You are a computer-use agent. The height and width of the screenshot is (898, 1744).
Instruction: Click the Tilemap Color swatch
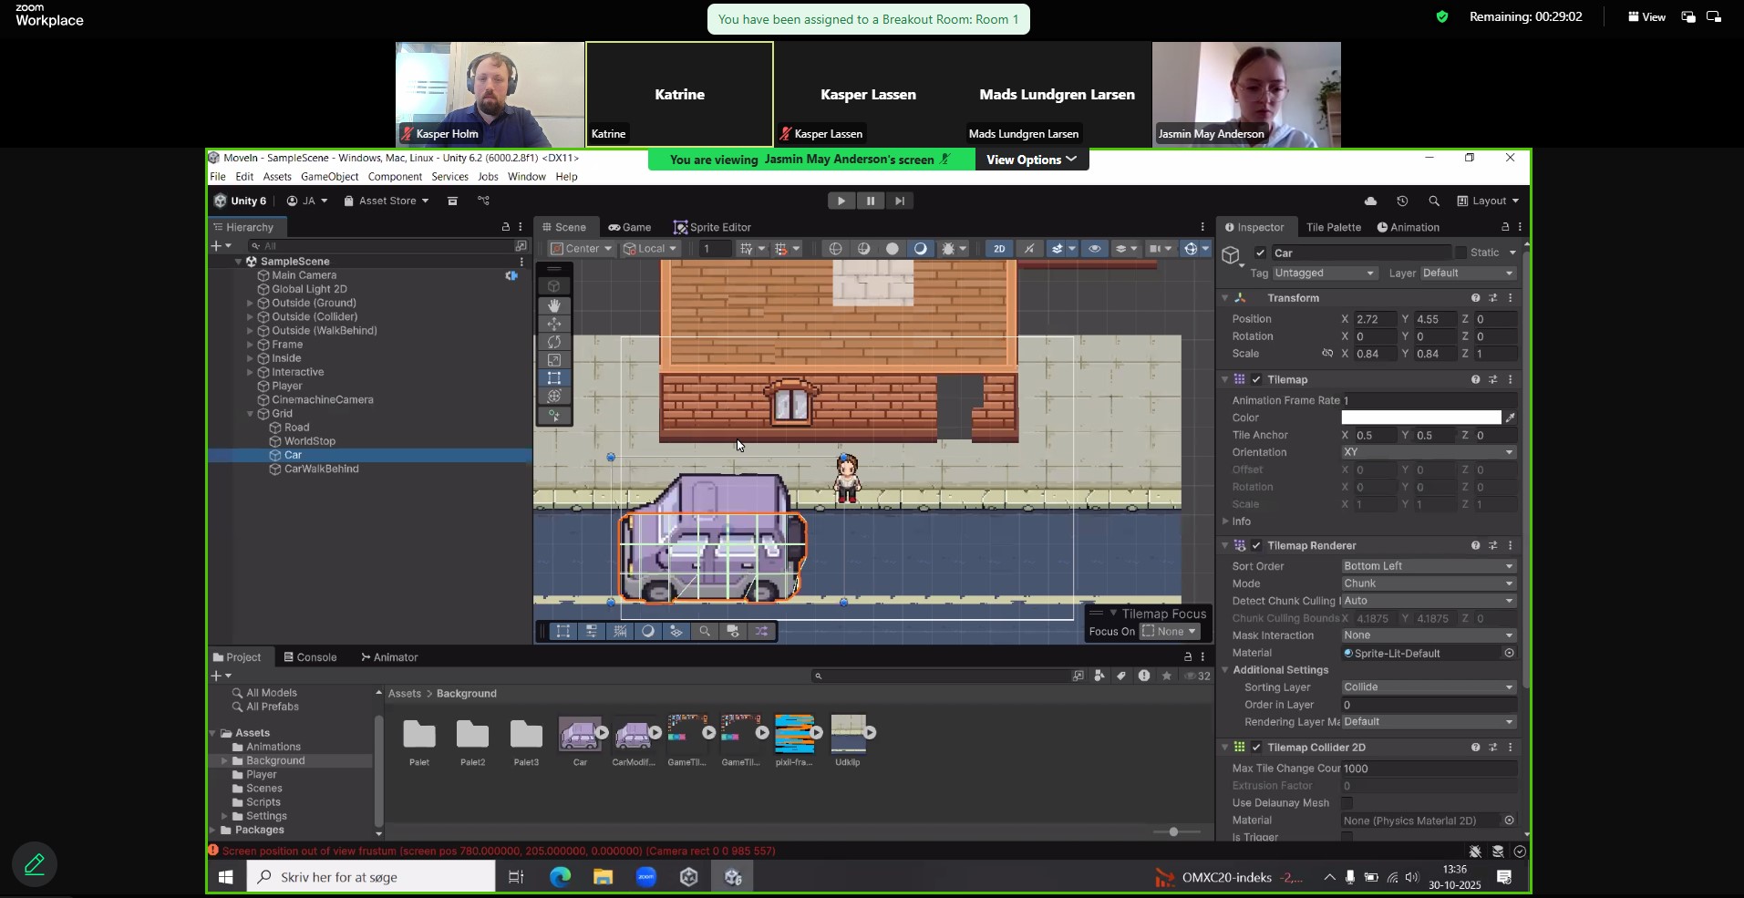tap(1420, 418)
